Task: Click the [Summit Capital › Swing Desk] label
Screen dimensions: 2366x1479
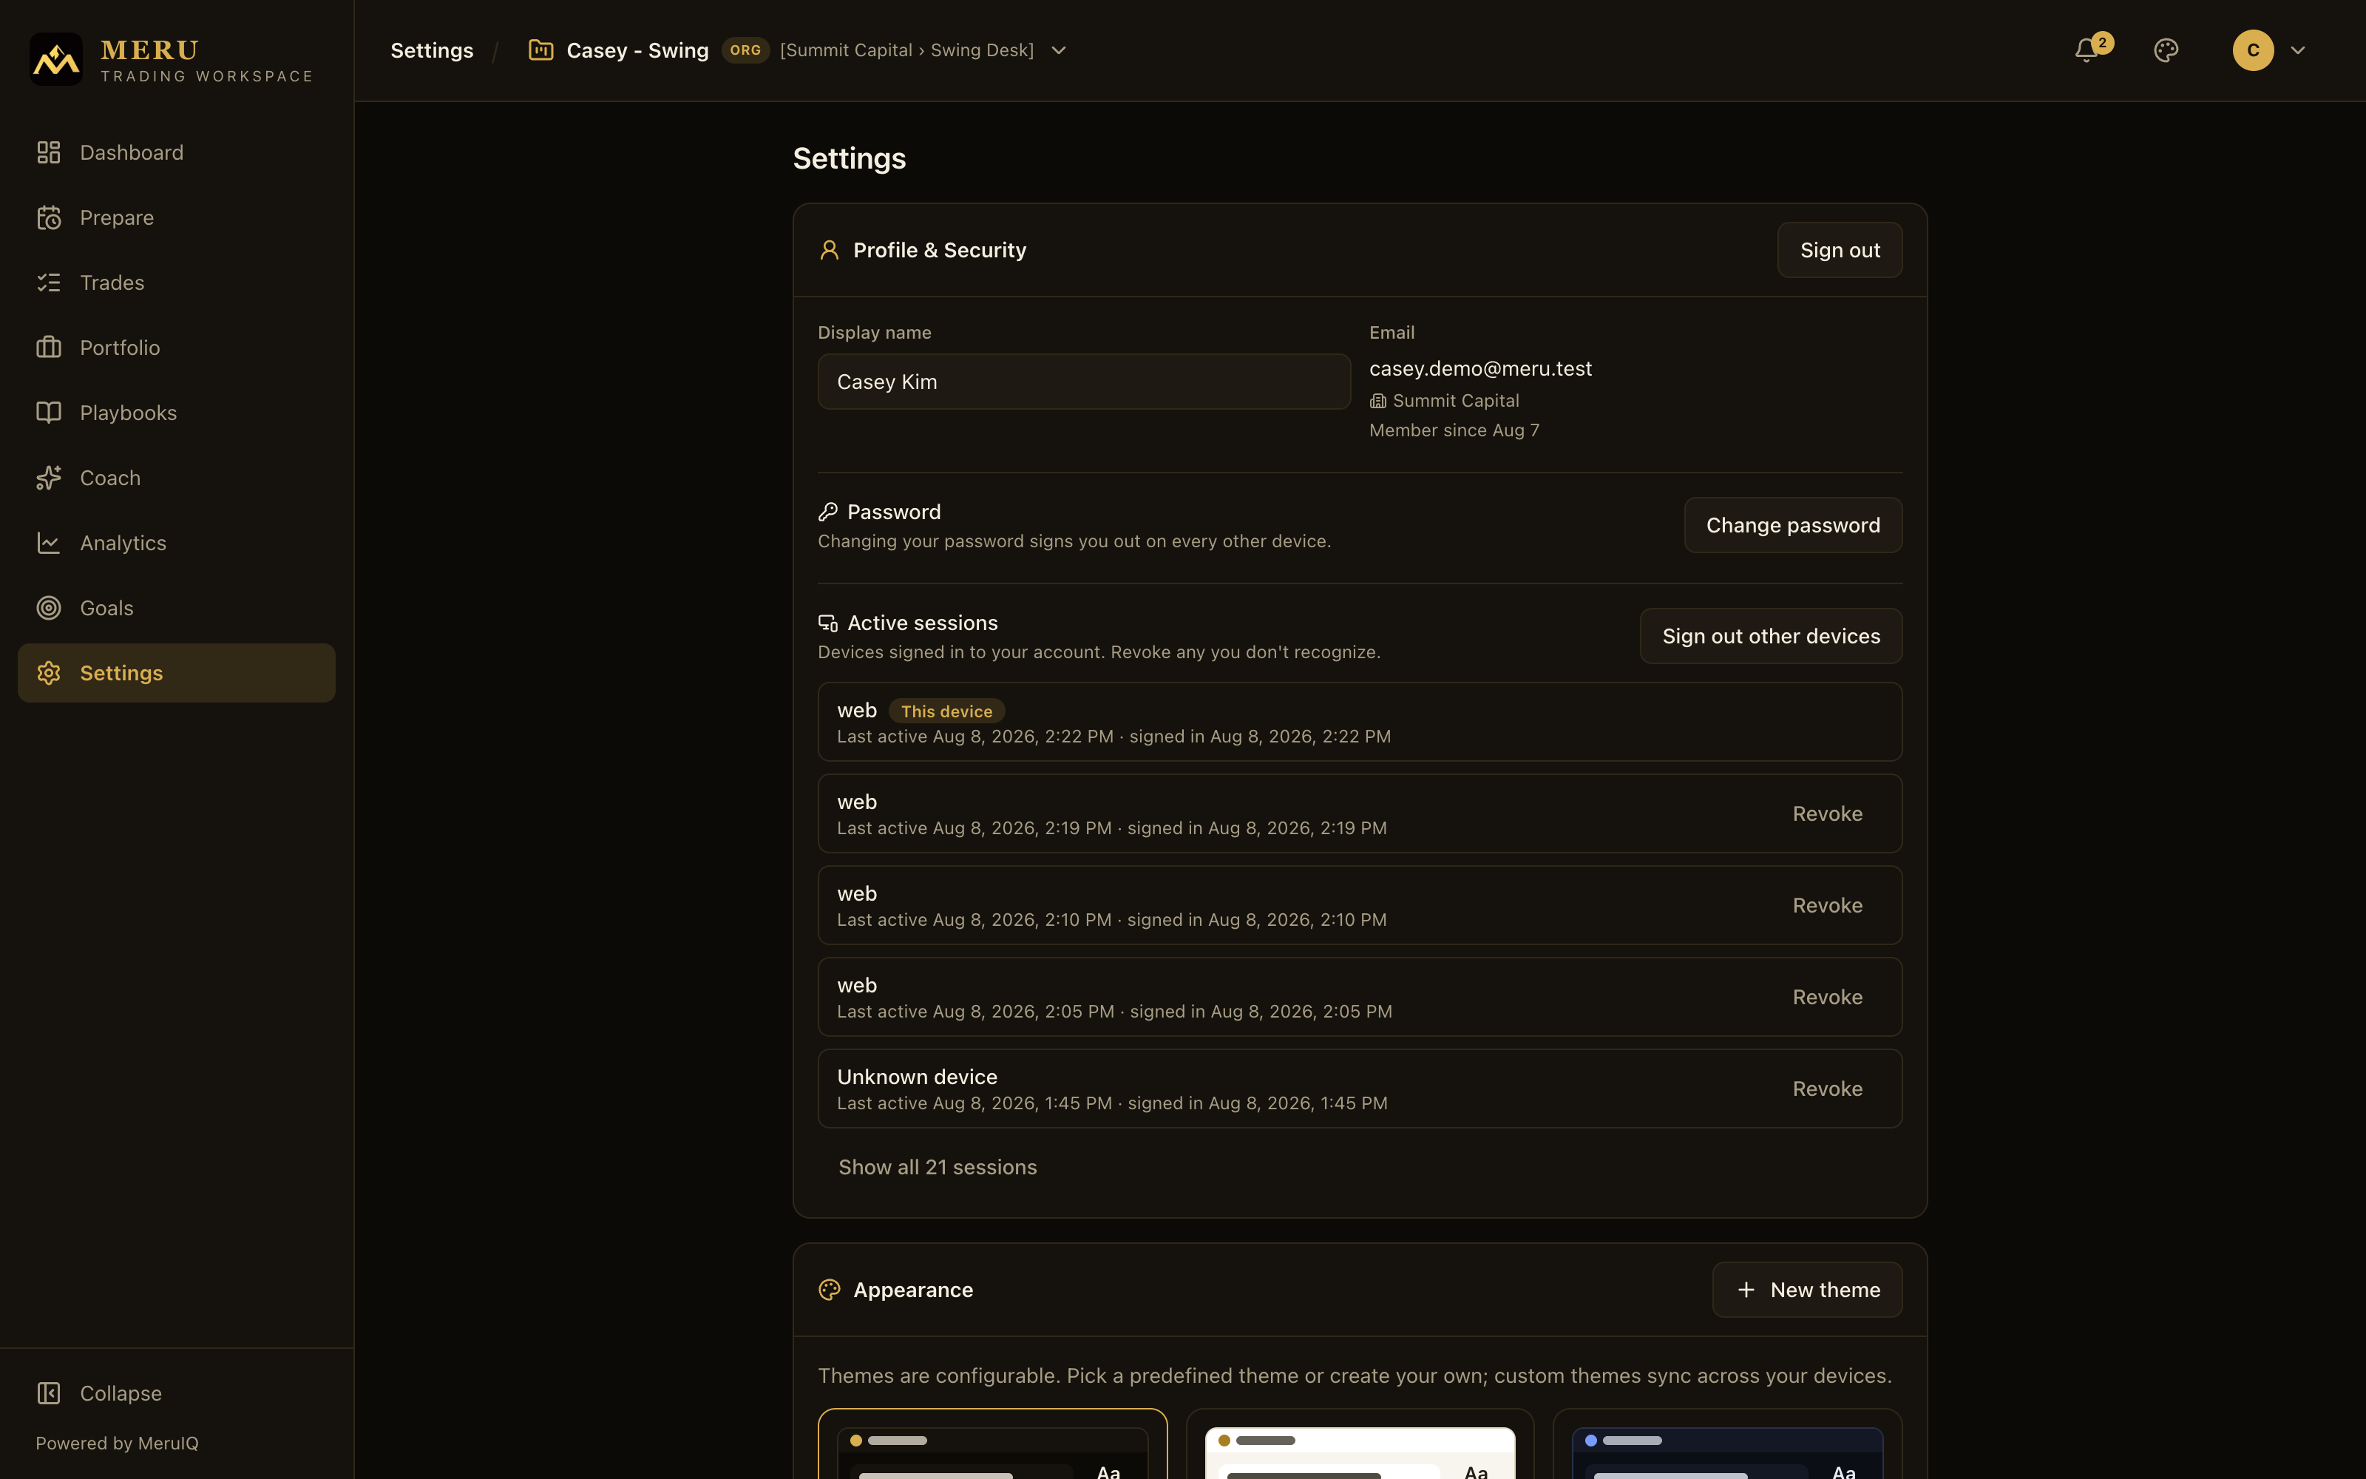Action: [906, 50]
